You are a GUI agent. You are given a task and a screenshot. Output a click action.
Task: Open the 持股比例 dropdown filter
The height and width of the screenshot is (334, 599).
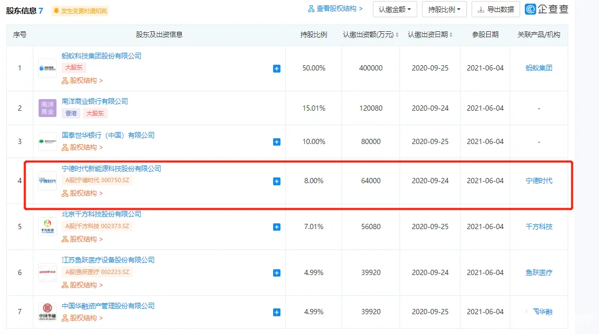[x=444, y=9]
